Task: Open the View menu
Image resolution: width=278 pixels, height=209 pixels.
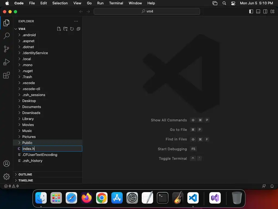Action: coord(77,3)
